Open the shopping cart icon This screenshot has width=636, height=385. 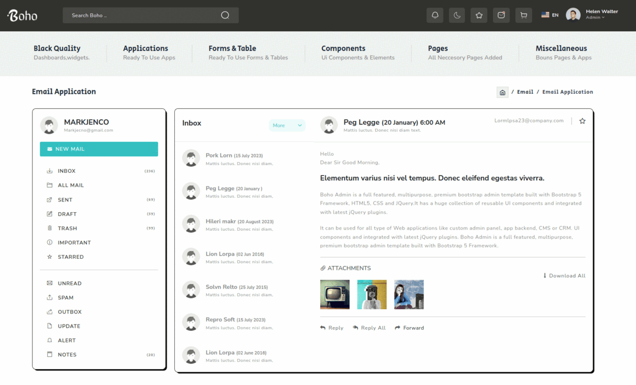pos(524,15)
